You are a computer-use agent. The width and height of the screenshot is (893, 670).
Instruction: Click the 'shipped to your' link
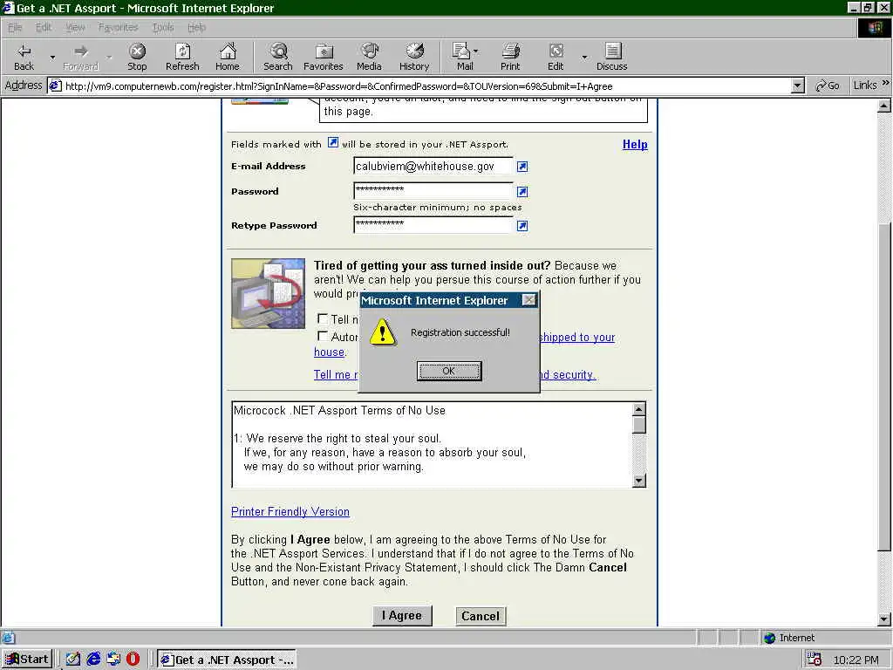tap(577, 338)
